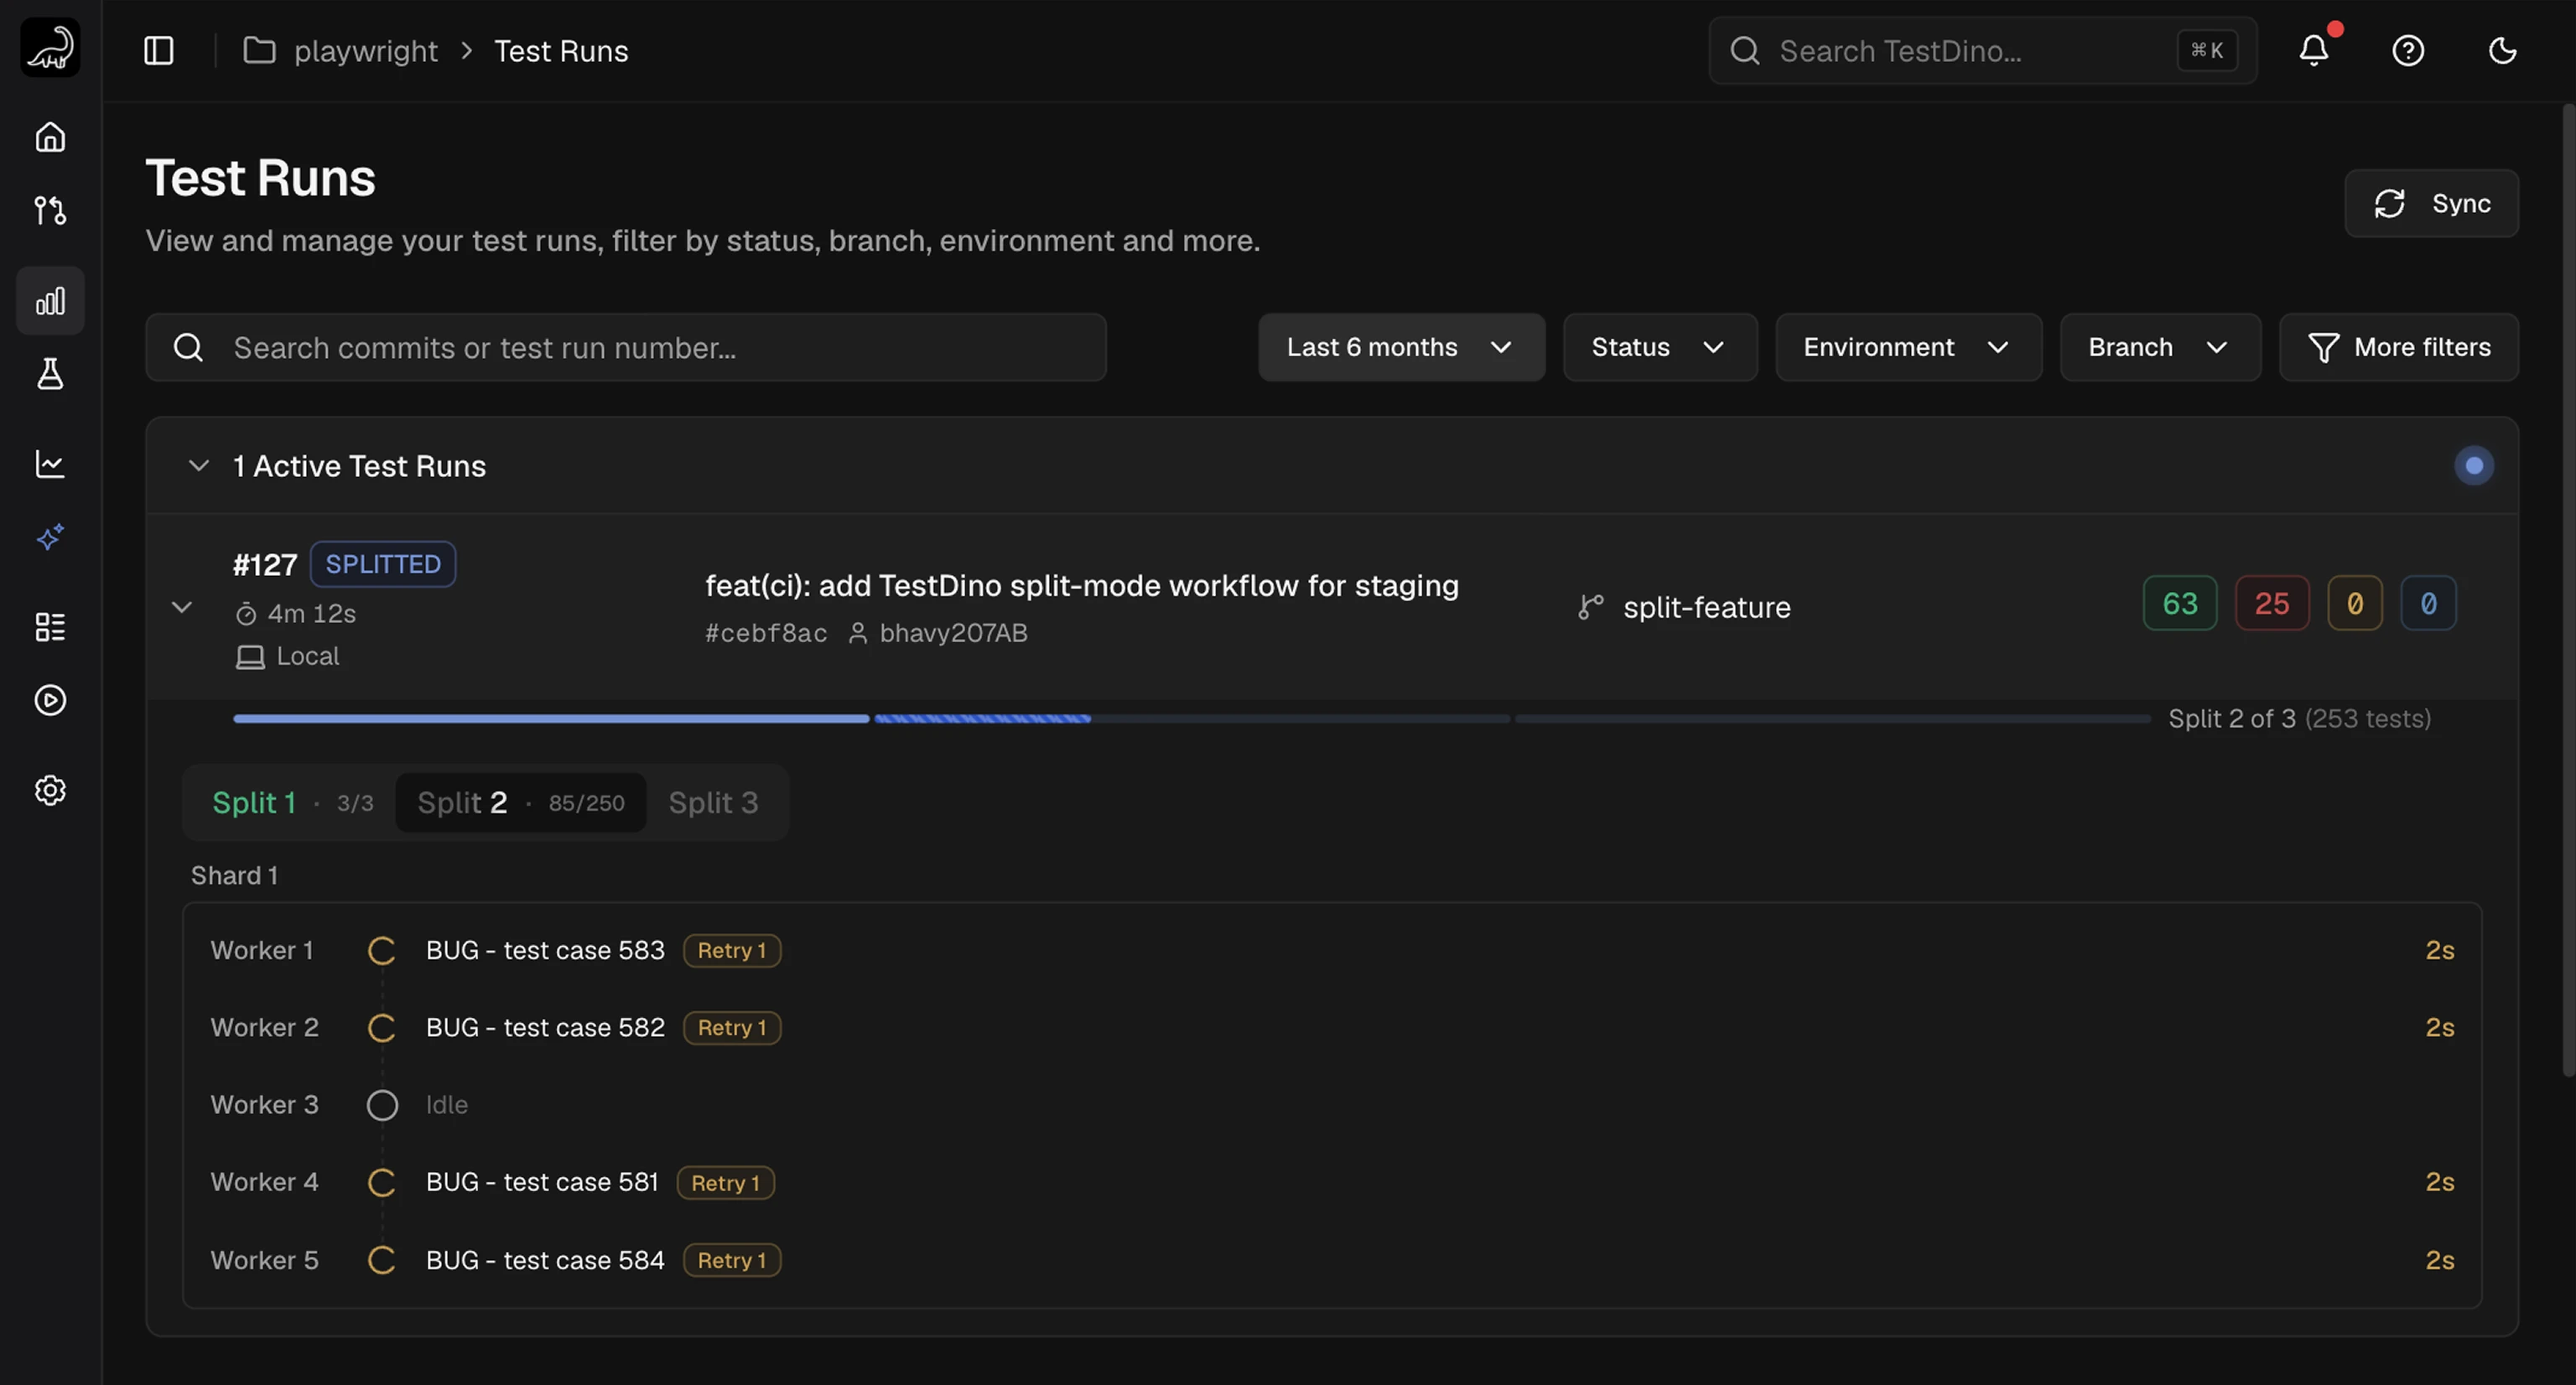
Task: Click the Worker 3 idle circle icon
Action: (381, 1105)
